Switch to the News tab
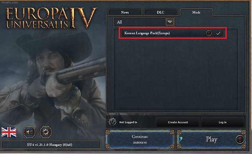This screenshot has height=154, width=252. pos(125,12)
